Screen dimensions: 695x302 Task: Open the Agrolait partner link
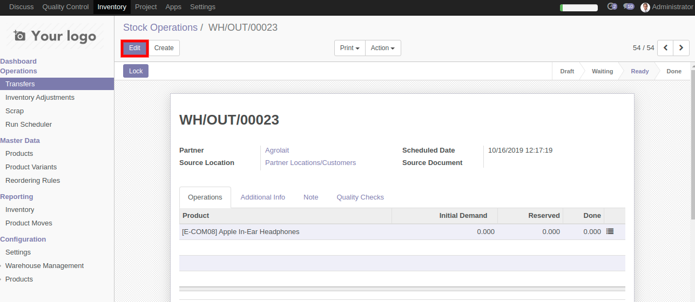(x=276, y=150)
